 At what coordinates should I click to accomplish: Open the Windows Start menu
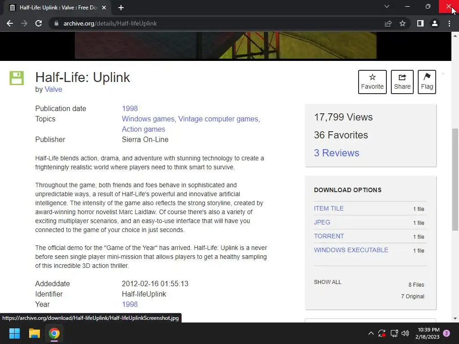point(14,333)
